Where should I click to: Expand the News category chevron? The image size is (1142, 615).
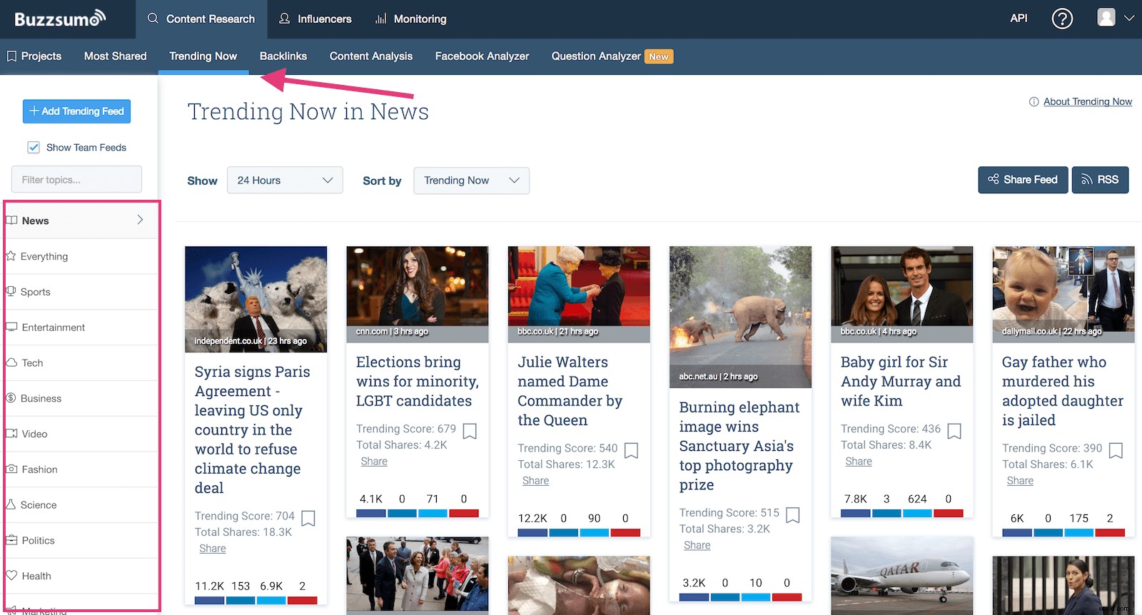[x=140, y=220]
